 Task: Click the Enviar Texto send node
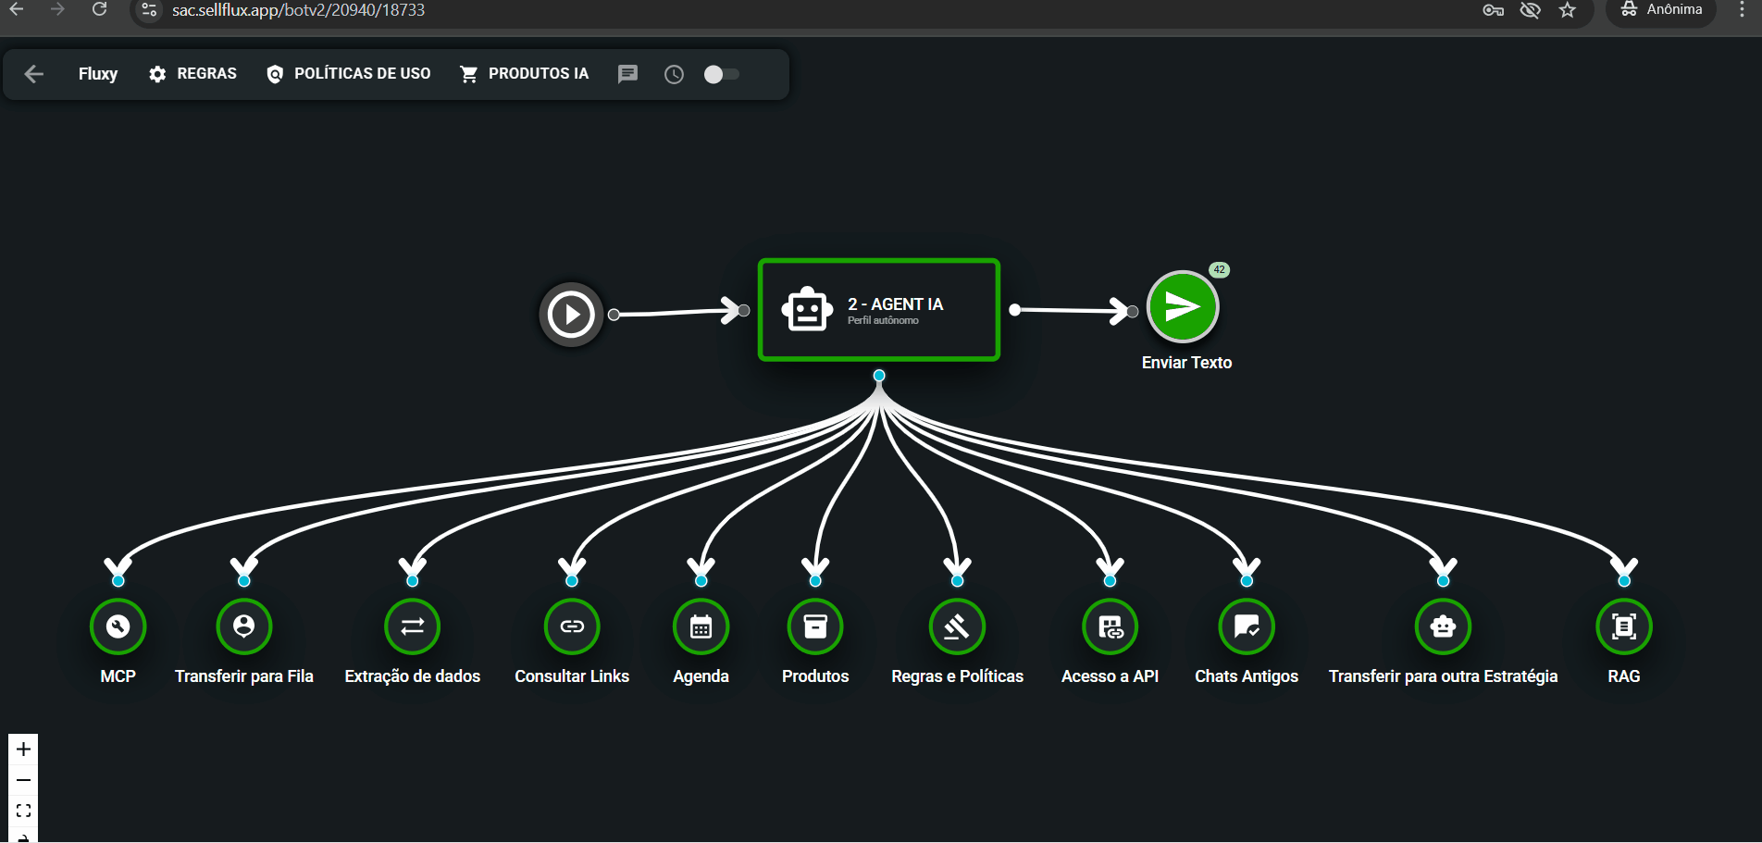click(1182, 306)
